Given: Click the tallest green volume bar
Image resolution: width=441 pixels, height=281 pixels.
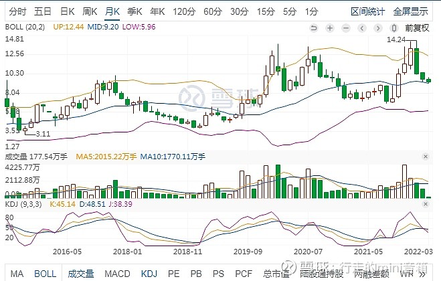Looking at the screenshot, I should point(276,183).
